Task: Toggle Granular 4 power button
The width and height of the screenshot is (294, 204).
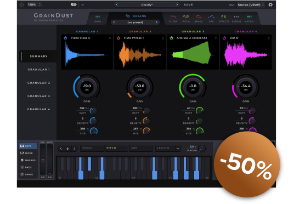Action: point(224,38)
